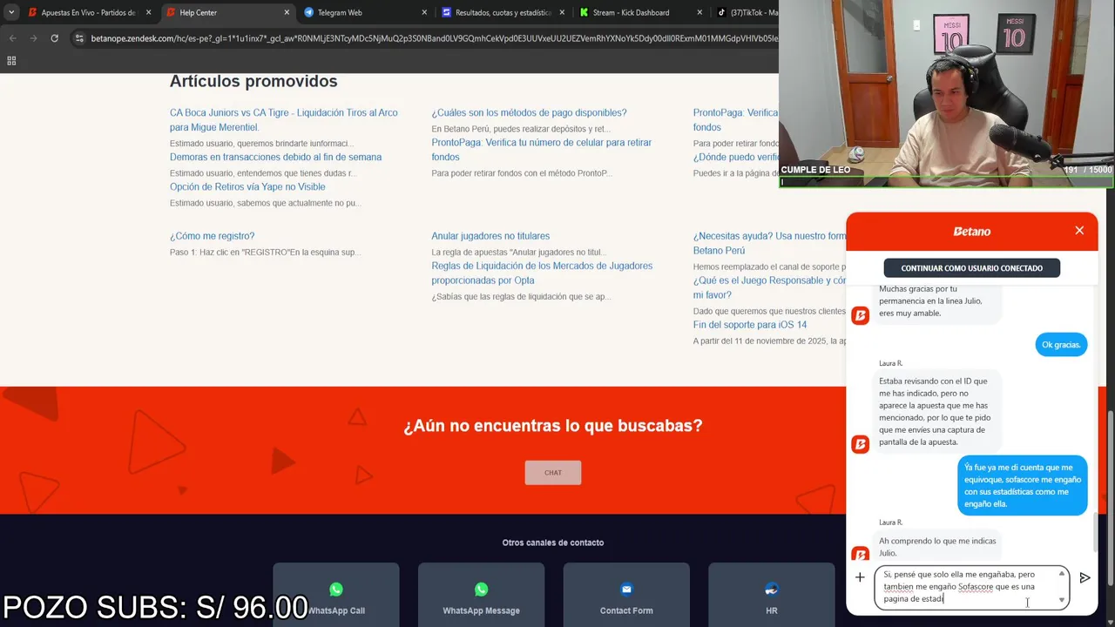Open ProntoPaga número de celular article
The width and height of the screenshot is (1115, 627).
click(541, 150)
